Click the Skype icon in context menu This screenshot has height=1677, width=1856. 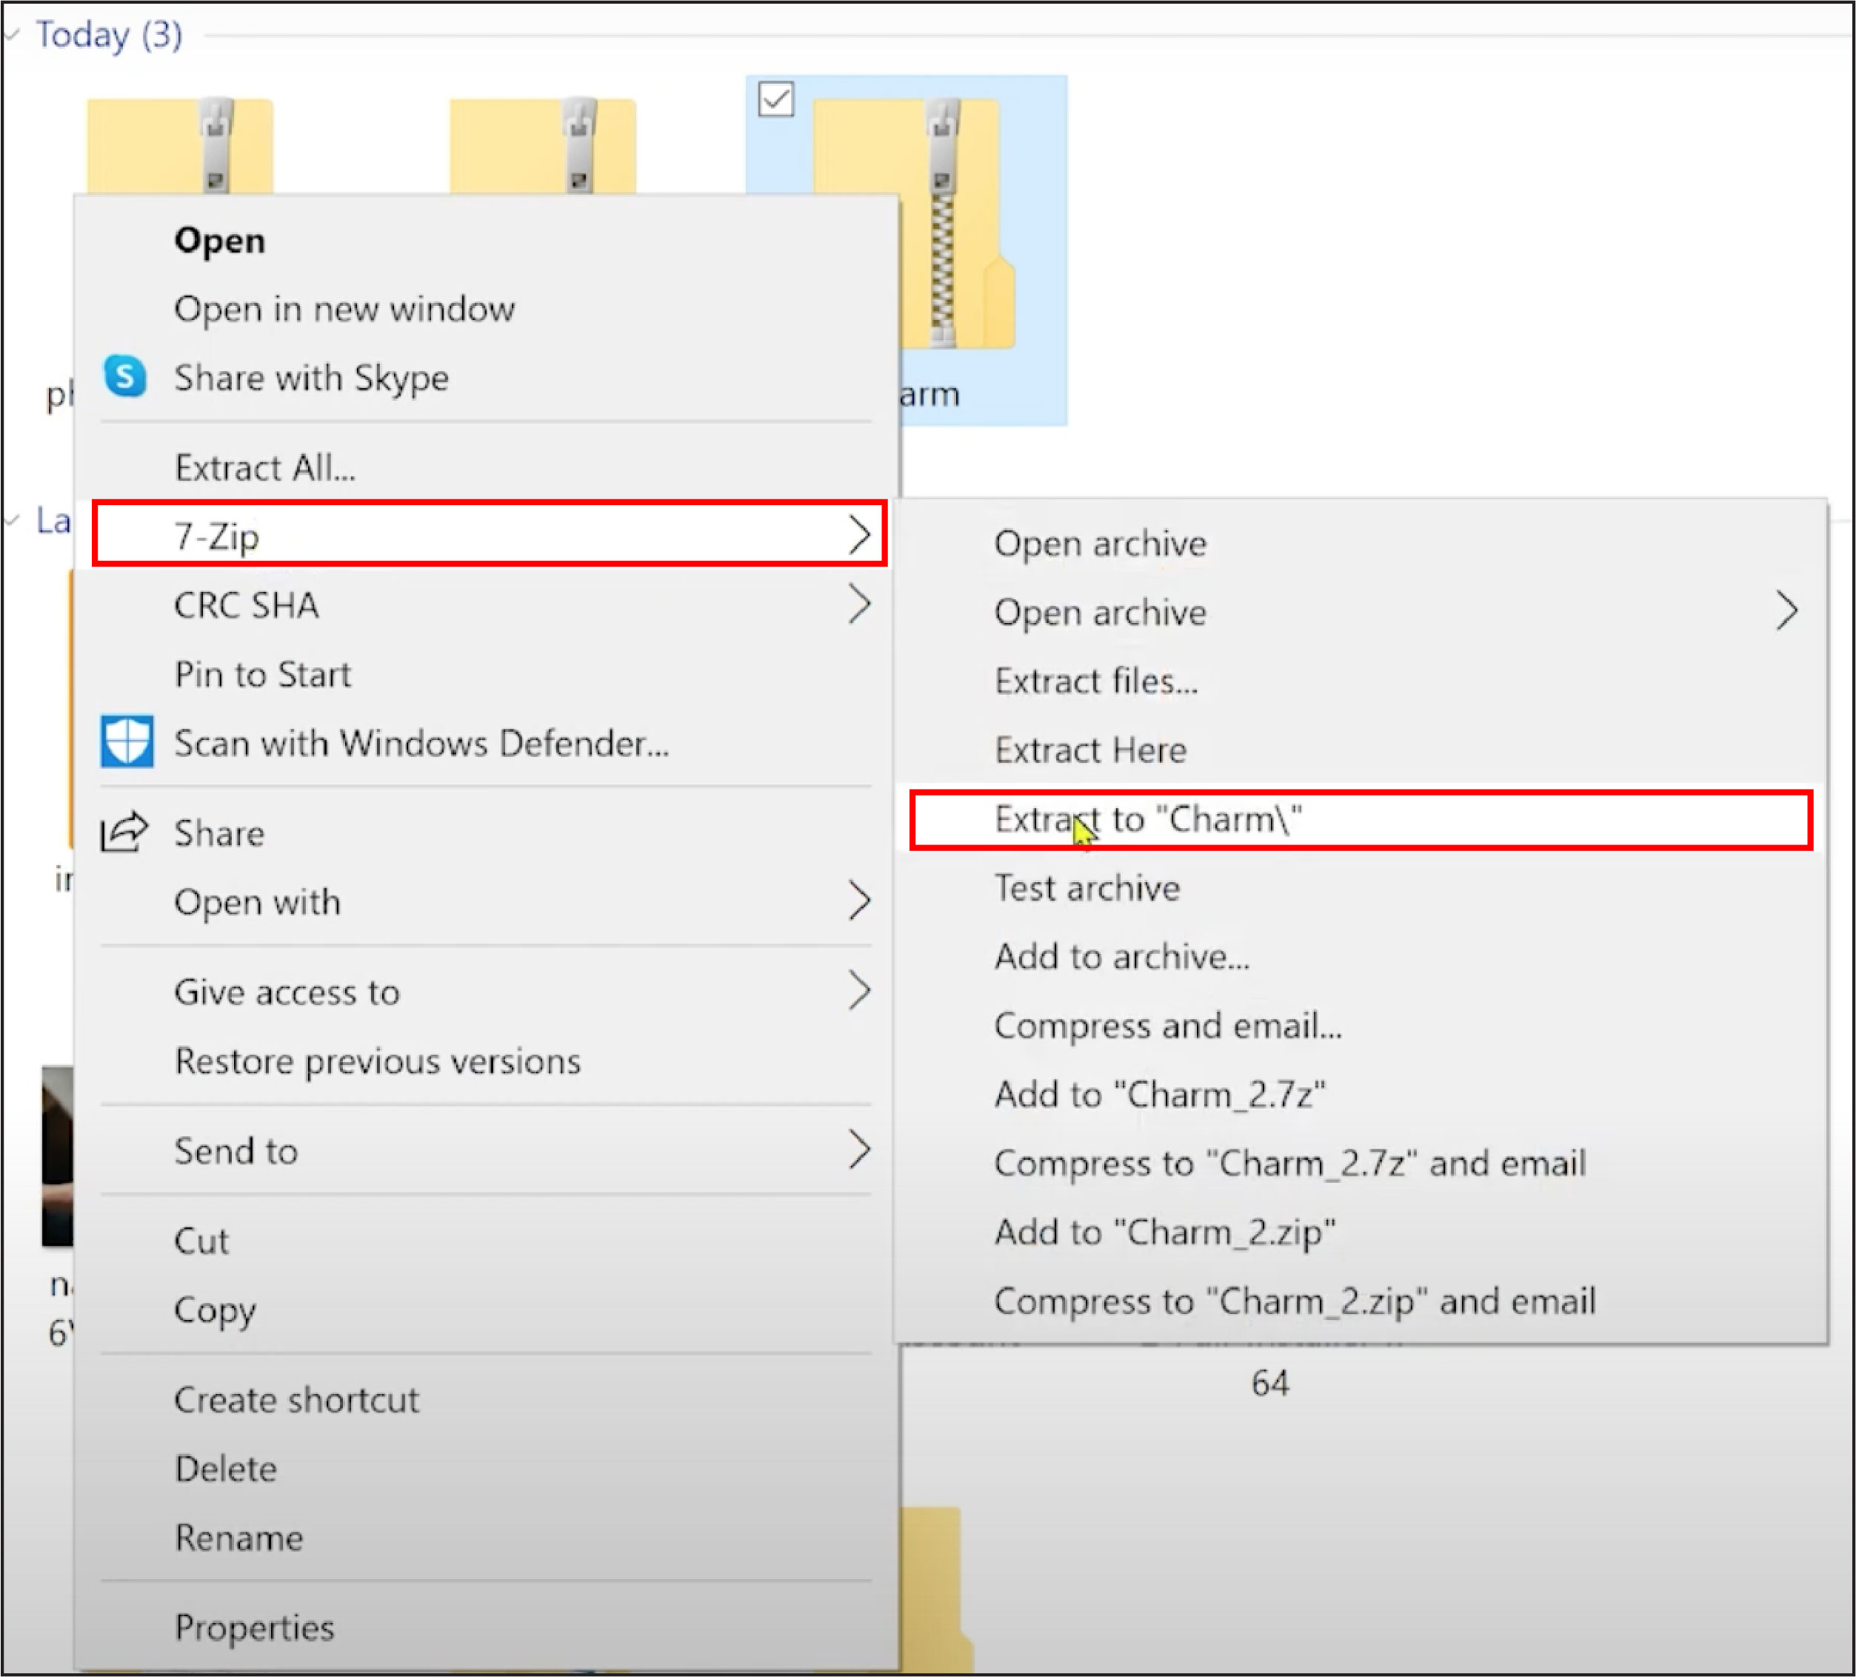click(125, 376)
